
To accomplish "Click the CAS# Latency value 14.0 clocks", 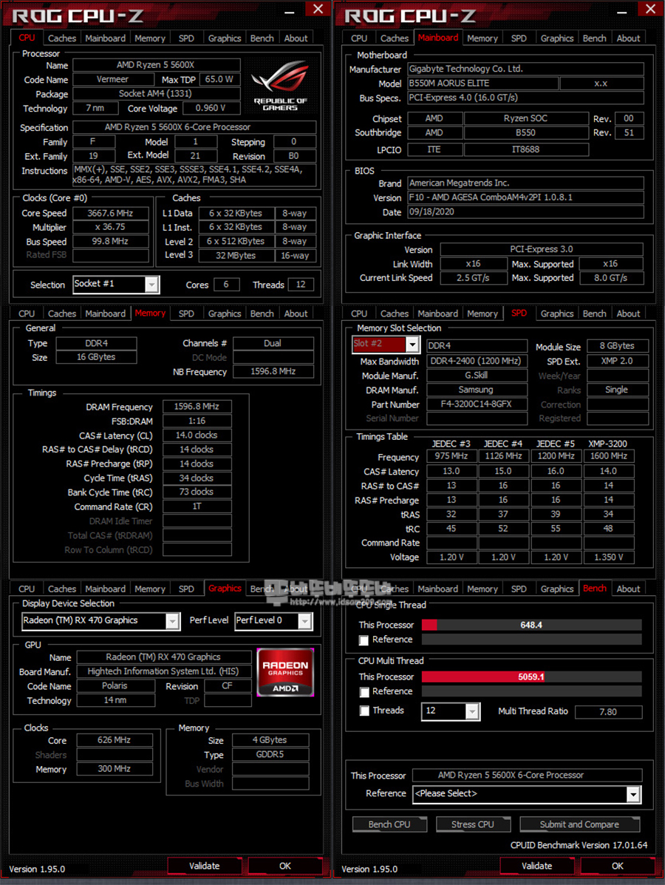I will (x=197, y=435).
